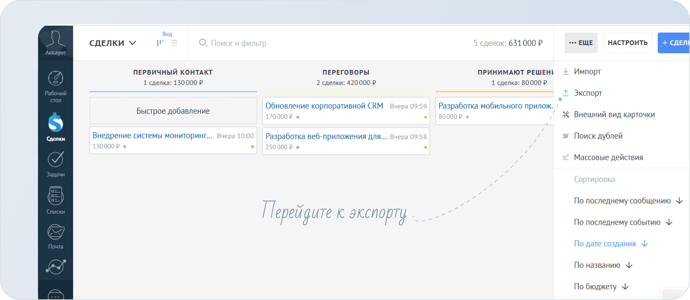Click the НАСТРОИТЬ button
This screenshot has height=300, width=690.
pos(627,43)
